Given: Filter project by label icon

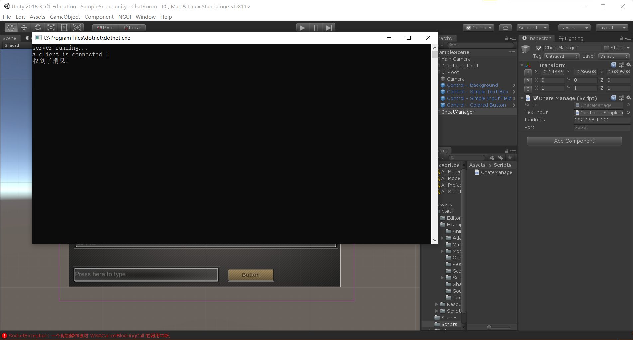Looking at the screenshot, I should coord(501,158).
